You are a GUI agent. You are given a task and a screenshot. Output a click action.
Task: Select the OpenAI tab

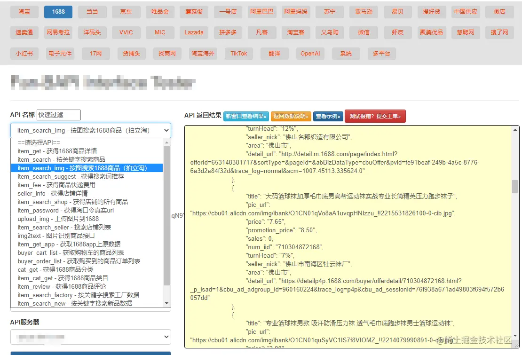pos(310,54)
